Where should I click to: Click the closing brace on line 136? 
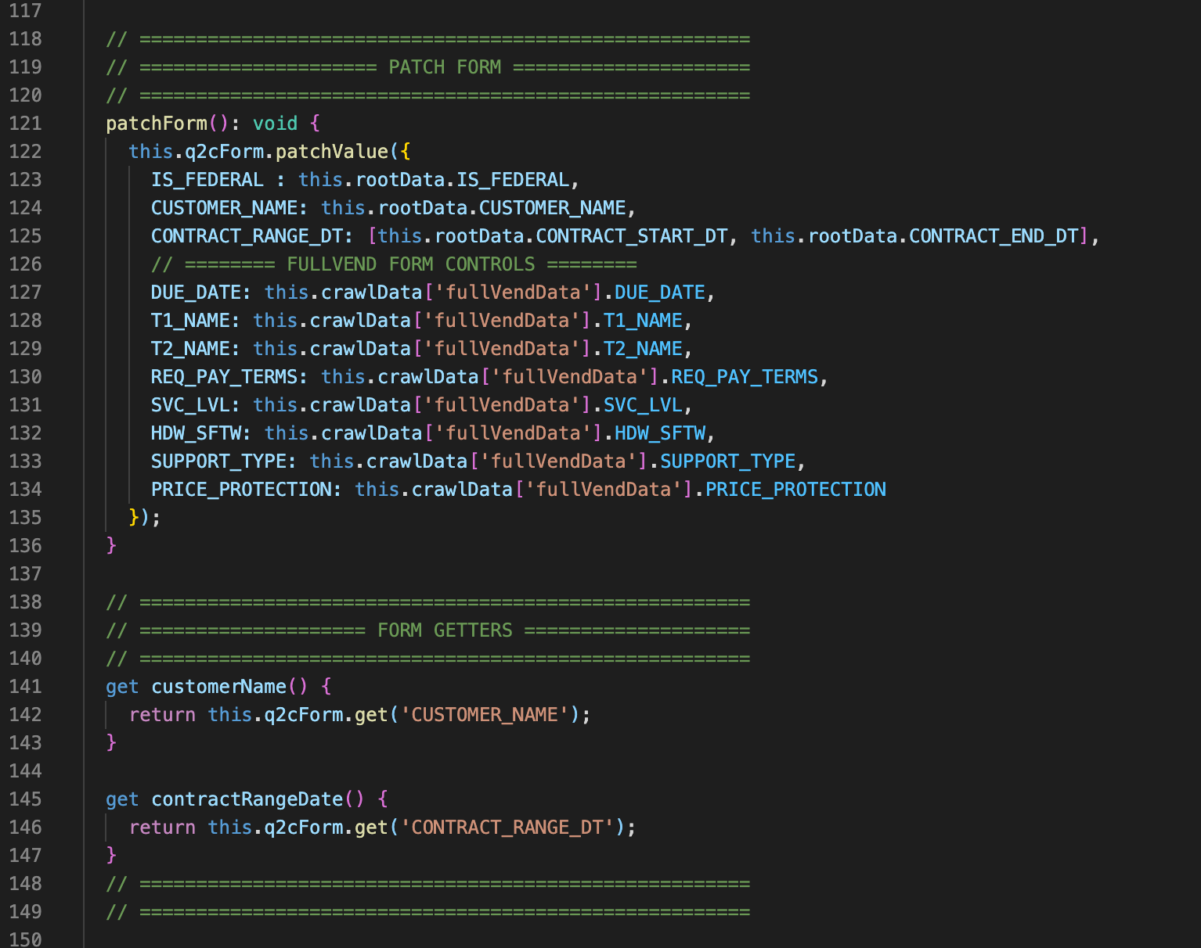(111, 546)
